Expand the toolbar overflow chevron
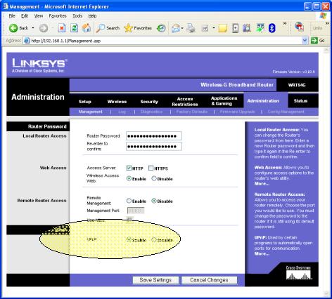This screenshot has height=299, width=332. pyautogui.click(x=285, y=23)
